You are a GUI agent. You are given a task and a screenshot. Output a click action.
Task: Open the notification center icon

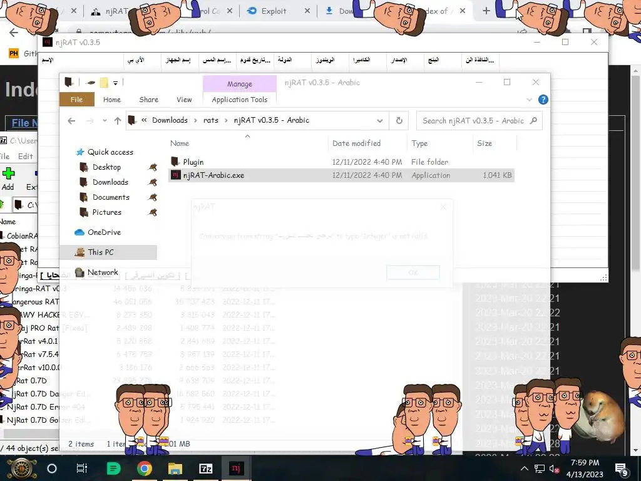pos(622,468)
